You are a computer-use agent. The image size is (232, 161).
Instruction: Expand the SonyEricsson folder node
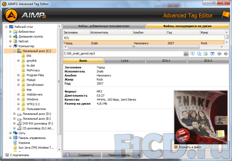18,85
